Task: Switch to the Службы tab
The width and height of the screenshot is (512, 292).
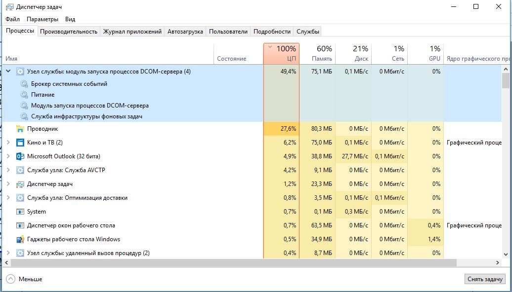Action: coord(307,32)
